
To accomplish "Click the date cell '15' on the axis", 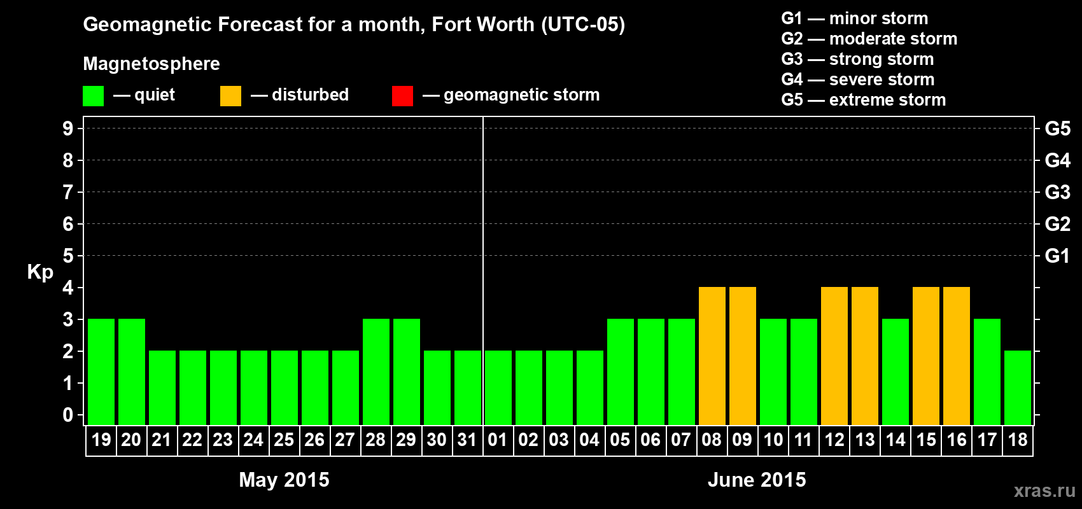I will coord(926,440).
